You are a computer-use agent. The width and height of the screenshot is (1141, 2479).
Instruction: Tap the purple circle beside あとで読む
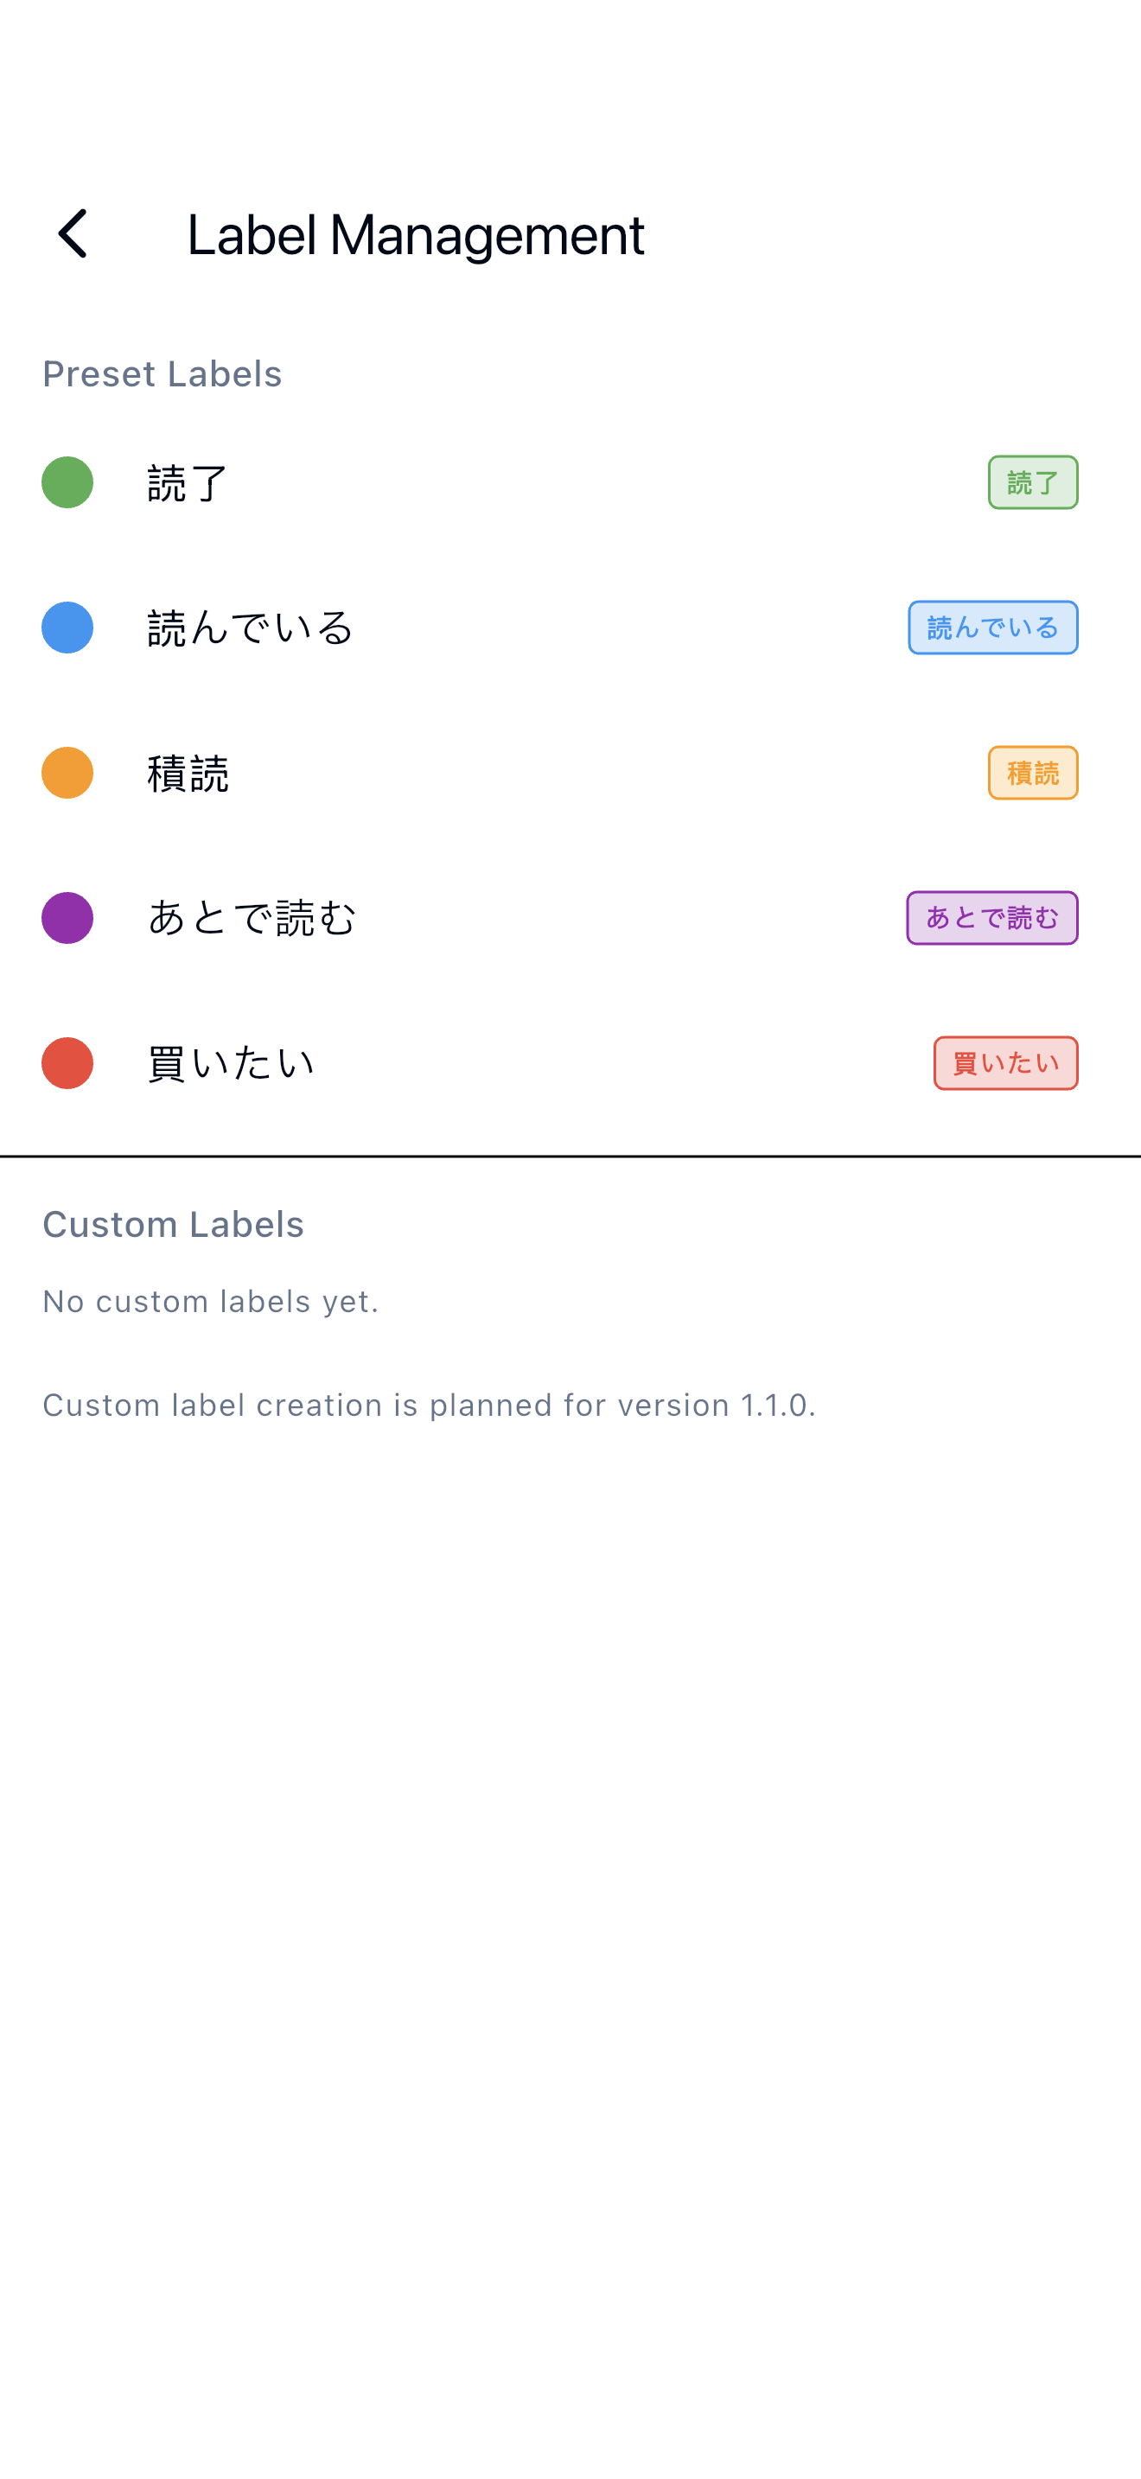pos(67,917)
